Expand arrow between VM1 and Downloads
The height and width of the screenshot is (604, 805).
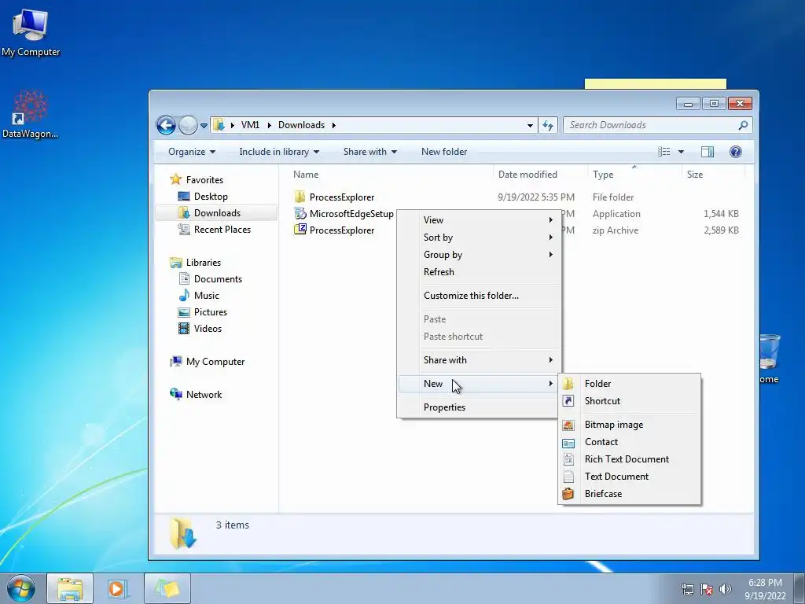(x=269, y=125)
